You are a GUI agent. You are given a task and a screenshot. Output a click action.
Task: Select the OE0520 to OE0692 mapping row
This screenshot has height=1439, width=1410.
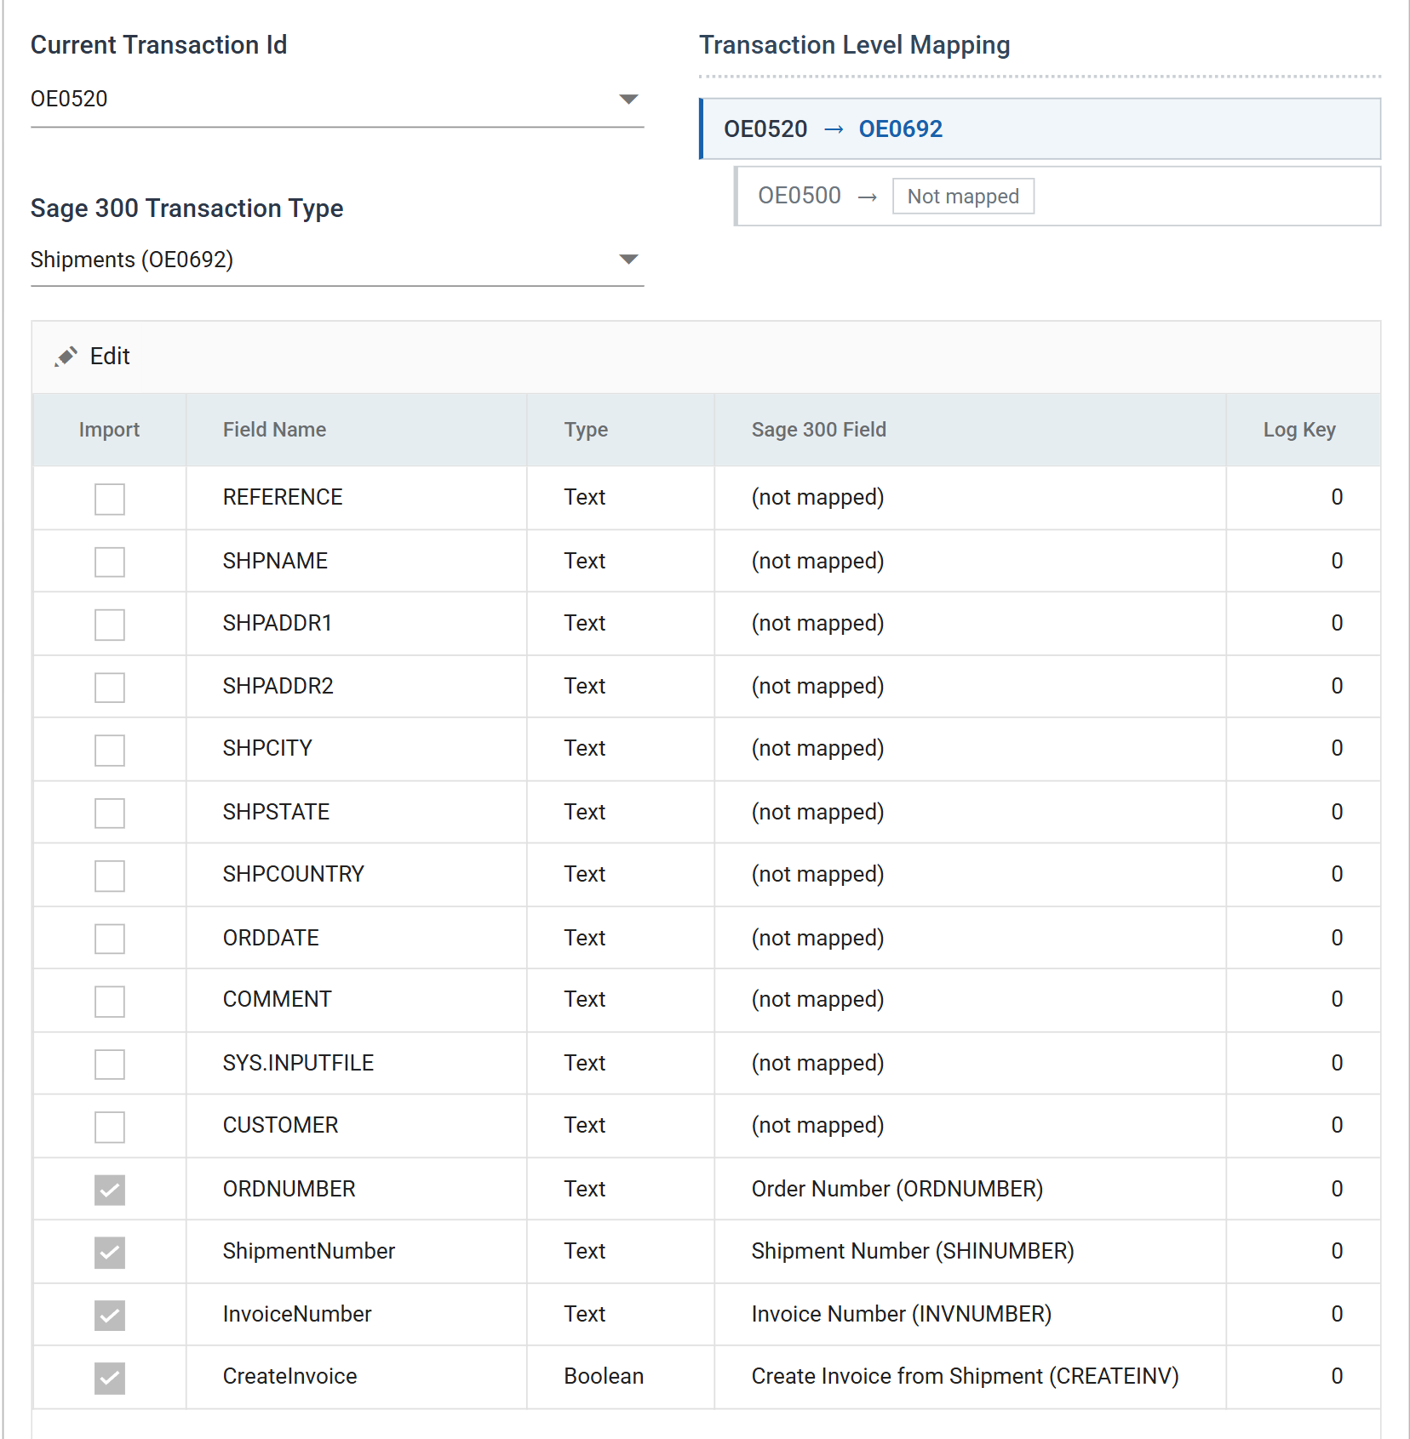[x=1040, y=129]
